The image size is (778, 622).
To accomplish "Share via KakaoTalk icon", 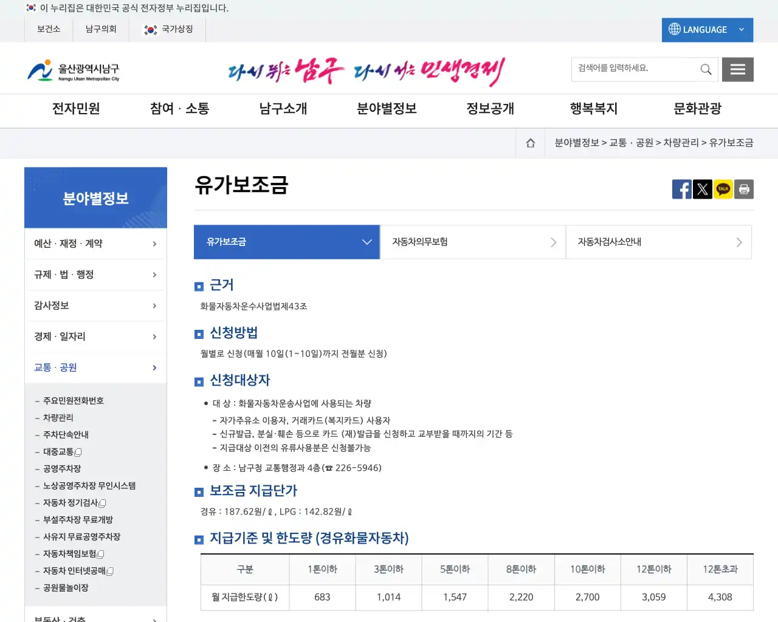I will [723, 190].
